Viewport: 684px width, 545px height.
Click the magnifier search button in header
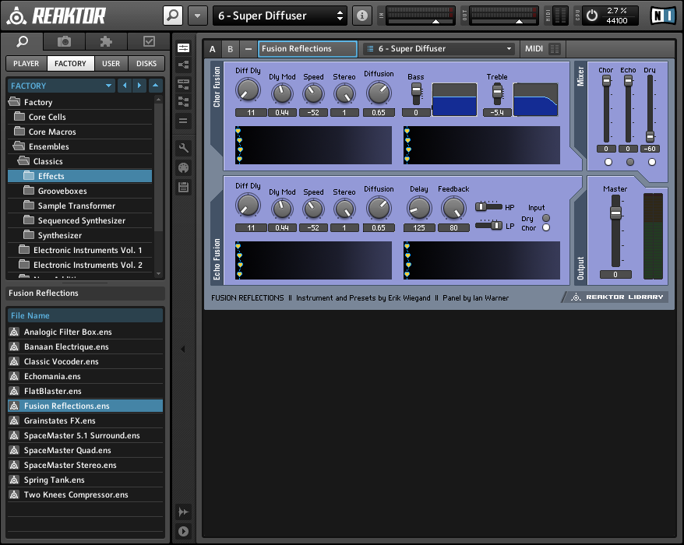point(173,16)
